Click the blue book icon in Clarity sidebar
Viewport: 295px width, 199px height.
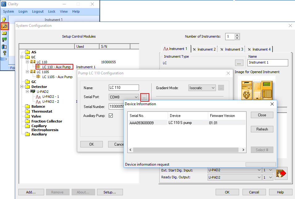tap(4, 47)
